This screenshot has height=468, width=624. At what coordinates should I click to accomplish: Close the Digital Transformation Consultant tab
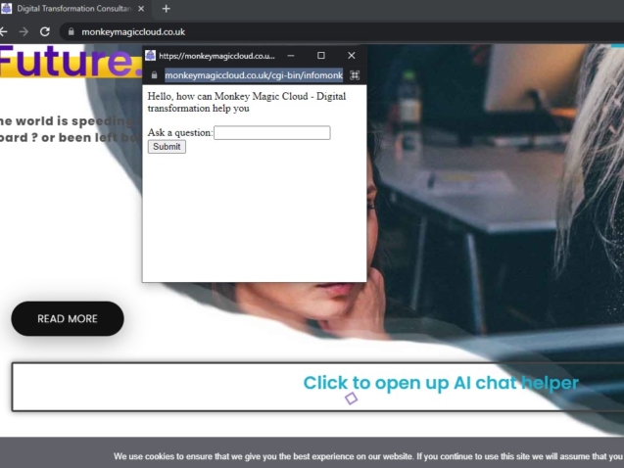coord(141,9)
